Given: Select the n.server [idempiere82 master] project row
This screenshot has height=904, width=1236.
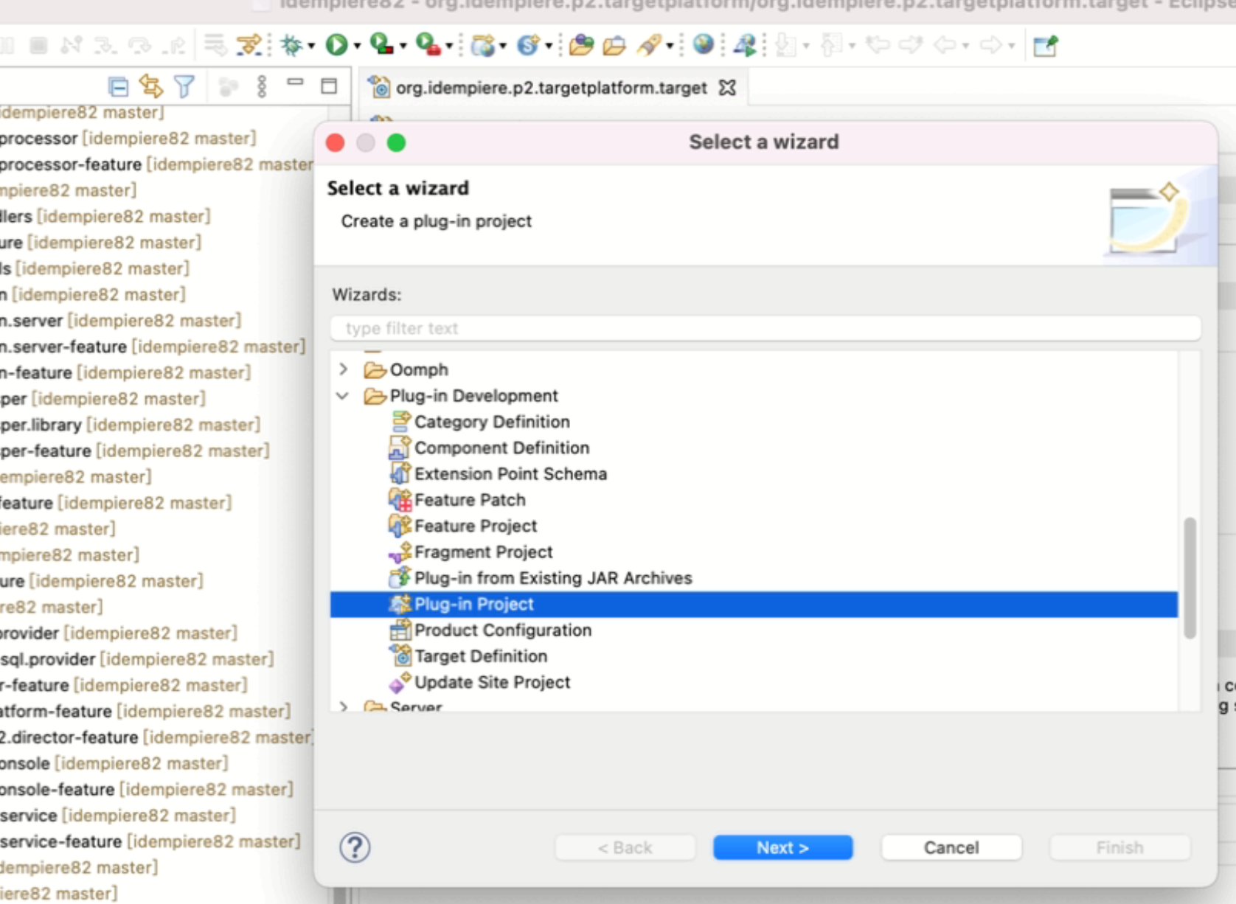Looking at the screenshot, I should tap(121, 321).
